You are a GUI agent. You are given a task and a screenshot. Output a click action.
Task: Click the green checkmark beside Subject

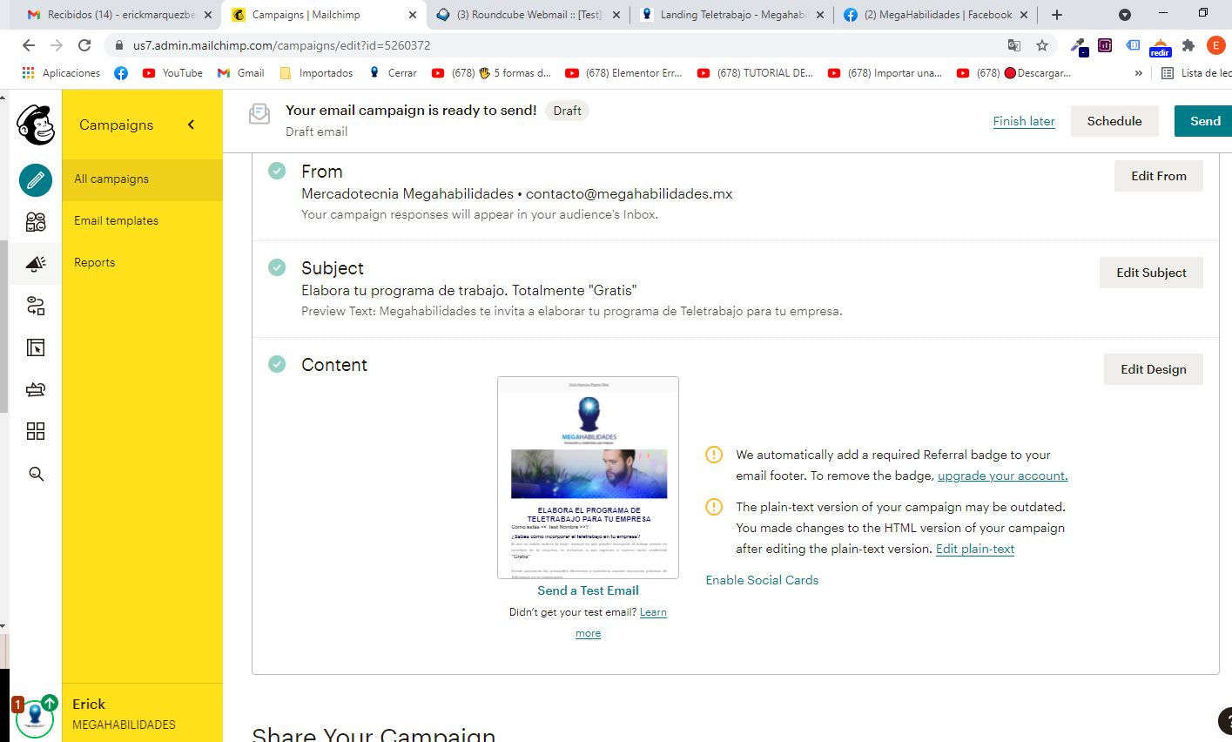pos(277,267)
